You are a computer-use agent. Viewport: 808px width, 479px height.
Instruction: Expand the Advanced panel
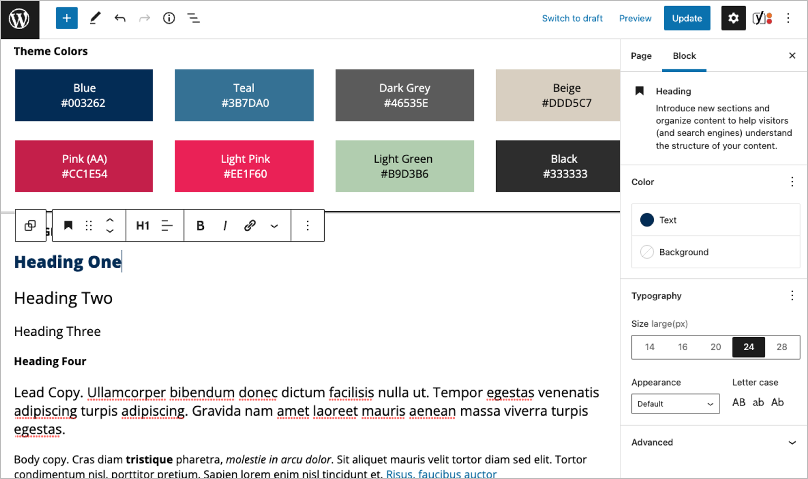(714, 442)
